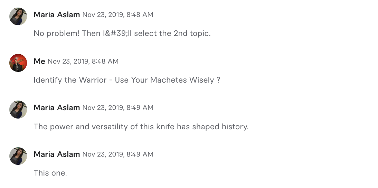Select the 'Identify the Warrior' message text
This screenshot has width=378, height=188.
[x=127, y=80]
